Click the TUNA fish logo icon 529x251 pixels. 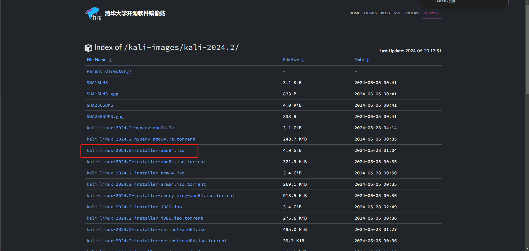94,14
